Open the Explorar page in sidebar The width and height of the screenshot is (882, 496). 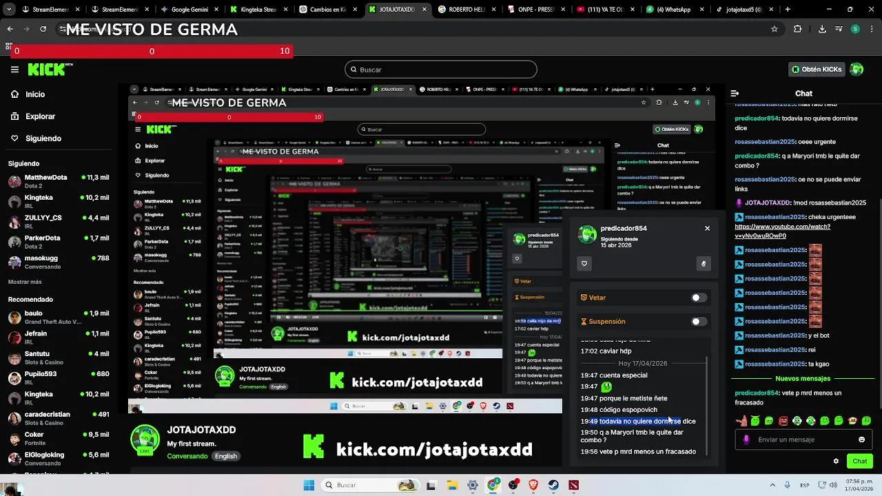click(x=40, y=116)
